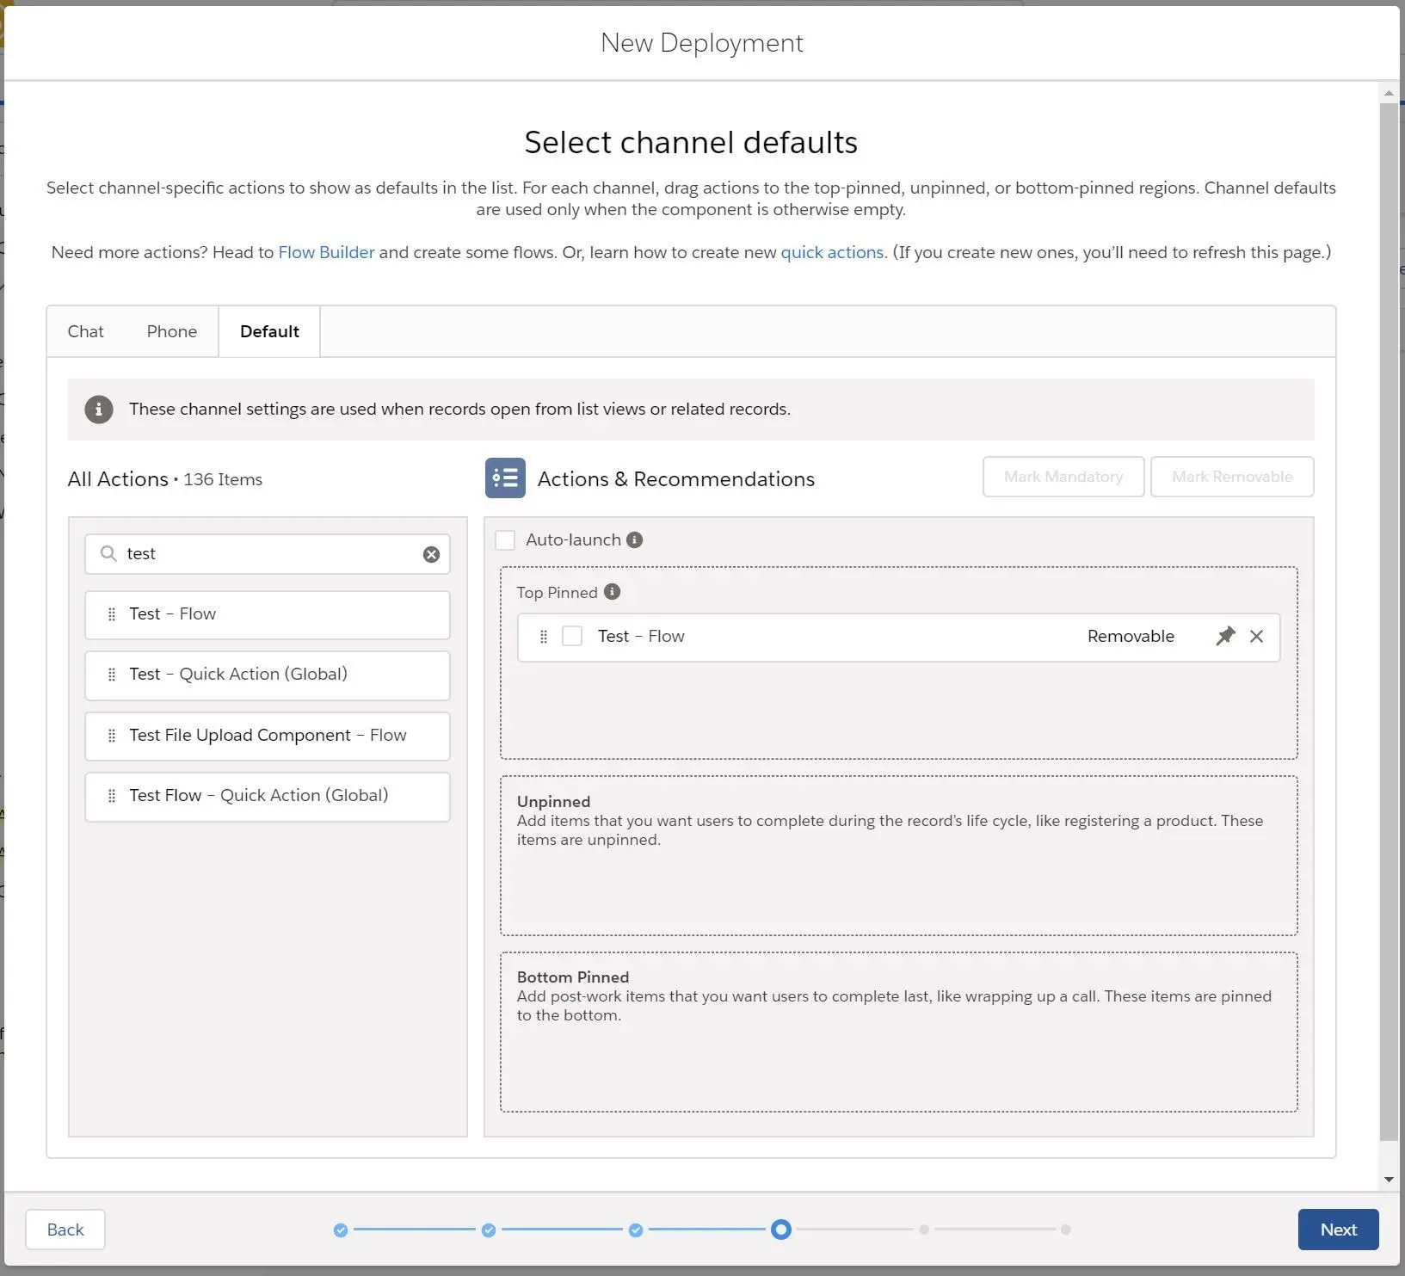This screenshot has width=1405, height=1276.
Task: Click second completed step in progress indicator
Action: [x=489, y=1230]
